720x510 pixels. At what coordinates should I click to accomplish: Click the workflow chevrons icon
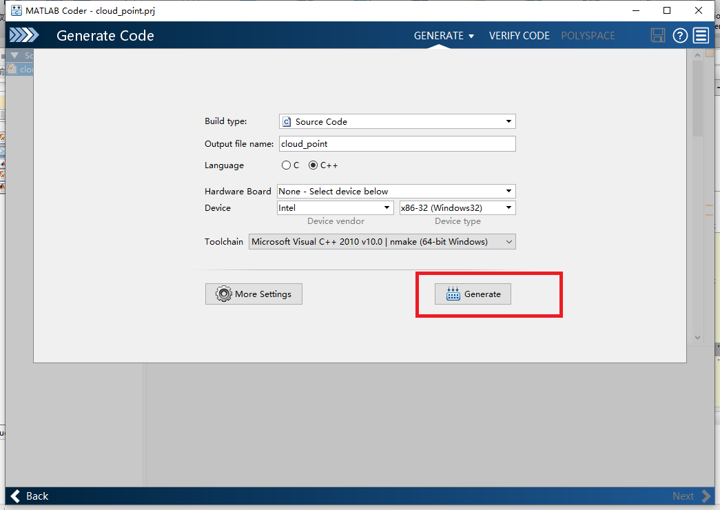[x=24, y=35]
